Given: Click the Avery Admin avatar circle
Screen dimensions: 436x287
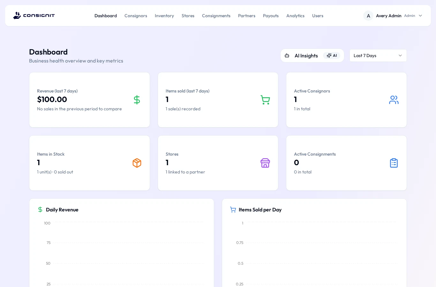Looking at the screenshot, I should (368, 16).
